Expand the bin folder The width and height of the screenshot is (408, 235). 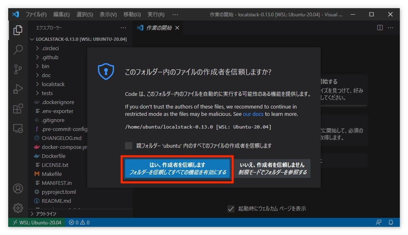pyautogui.click(x=45, y=66)
